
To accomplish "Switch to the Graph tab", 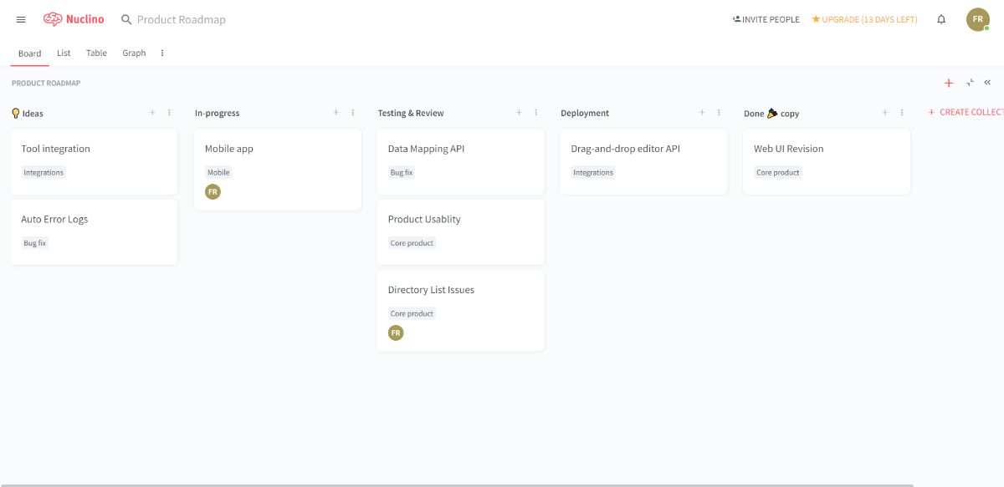I will pos(134,53).
